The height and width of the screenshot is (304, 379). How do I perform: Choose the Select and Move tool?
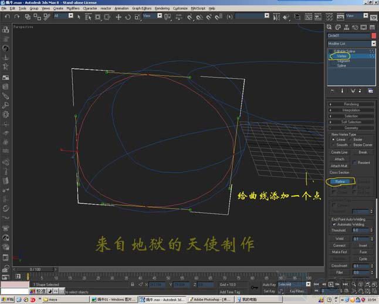click(x=119, y=17)
